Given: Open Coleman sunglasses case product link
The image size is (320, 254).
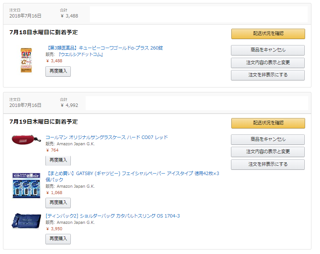Looking at the screenshot, I should [x=107, y=137].
